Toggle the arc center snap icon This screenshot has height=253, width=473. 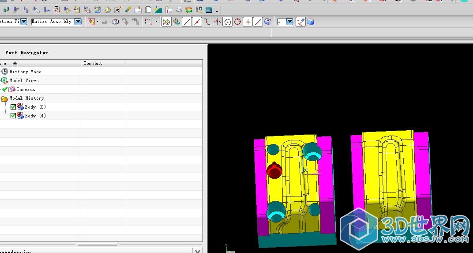[227, 22]
